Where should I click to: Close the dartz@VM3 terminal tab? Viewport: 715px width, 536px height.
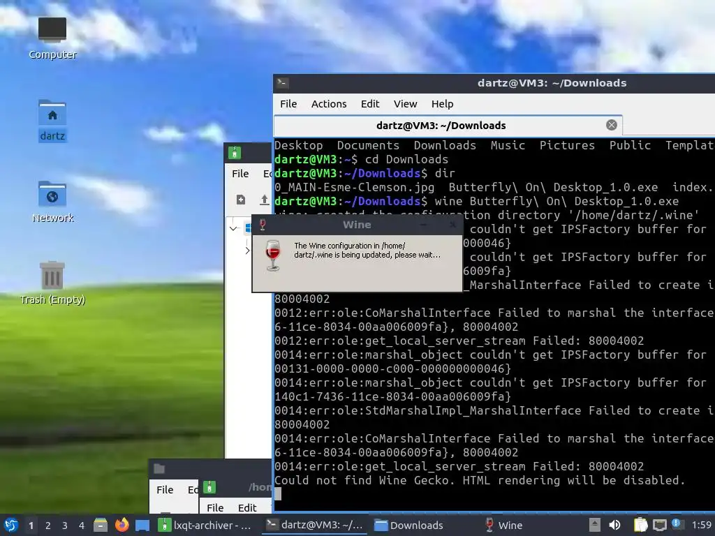pyautogui.click(x=612, y=125)
